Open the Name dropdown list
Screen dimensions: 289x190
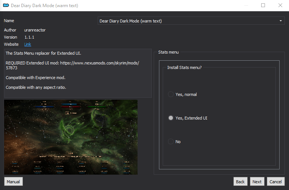191,21
